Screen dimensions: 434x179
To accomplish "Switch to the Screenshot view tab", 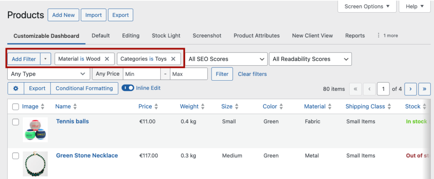I will pos(207,36).
